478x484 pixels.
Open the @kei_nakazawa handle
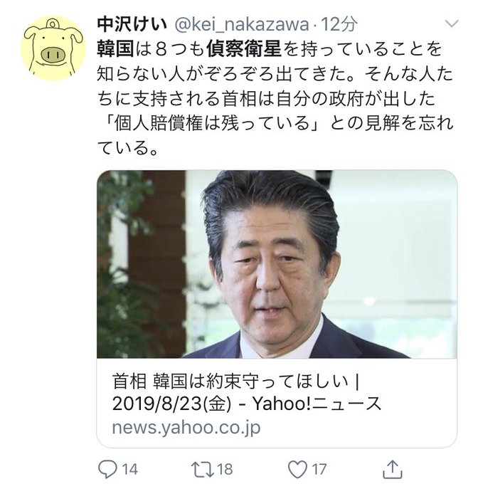point(241,25)
